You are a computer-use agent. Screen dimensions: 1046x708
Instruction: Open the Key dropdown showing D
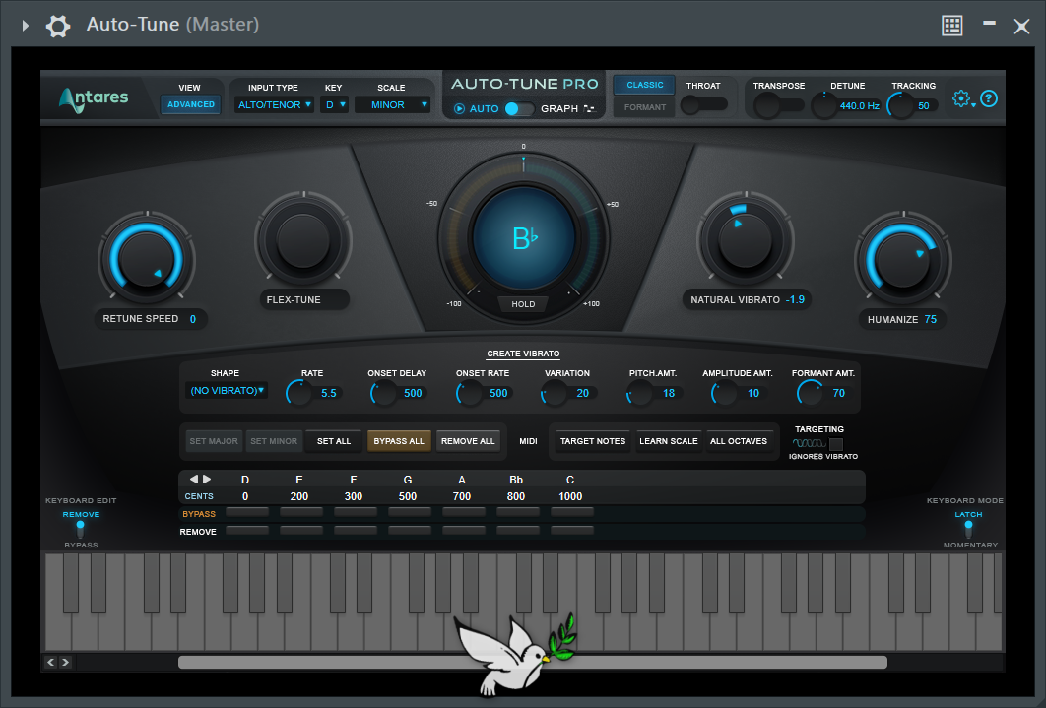tap(334, 104)
